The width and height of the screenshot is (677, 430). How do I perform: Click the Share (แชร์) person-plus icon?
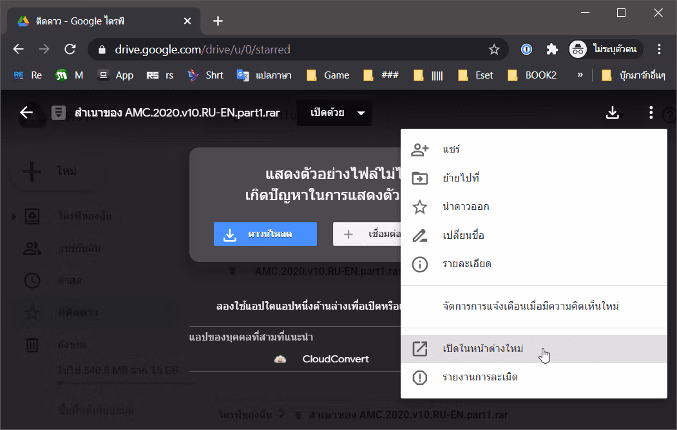420,149
